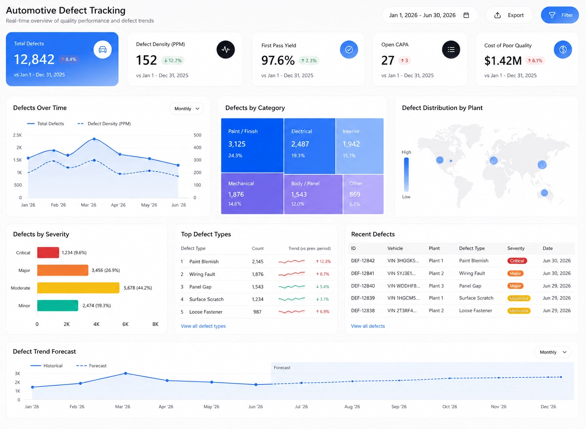The height and width of the screenshot is (429, 586).
Task: Toggle the Historical legend in forecast chart
Action: point(46,365)
